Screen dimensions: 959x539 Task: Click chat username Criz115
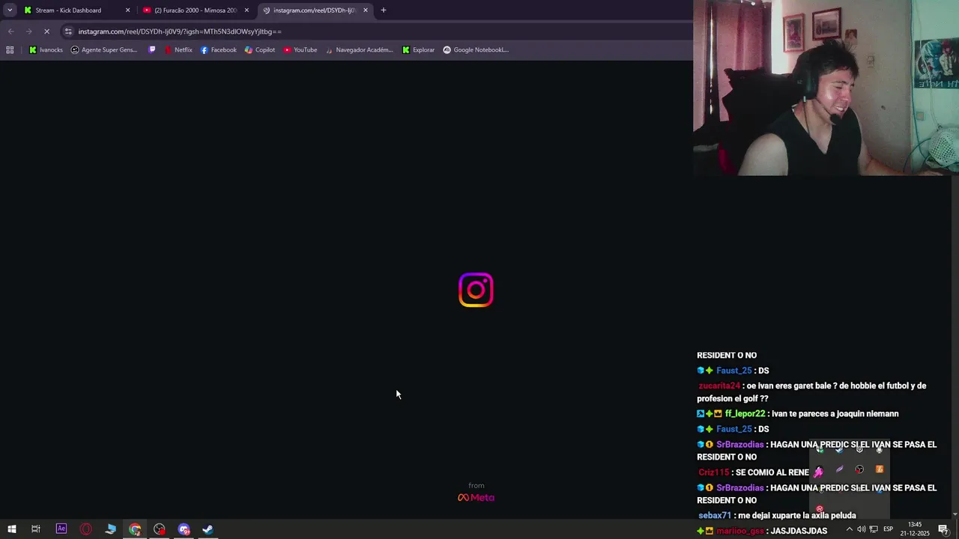tap(714, 472)
